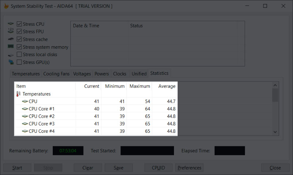Select the CPU Core #4 row label

point(41,131)
